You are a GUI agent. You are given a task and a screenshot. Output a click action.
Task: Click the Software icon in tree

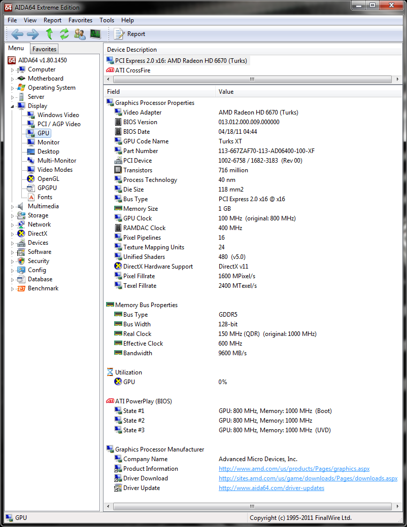pyautogui.click(x=21, y=252)
